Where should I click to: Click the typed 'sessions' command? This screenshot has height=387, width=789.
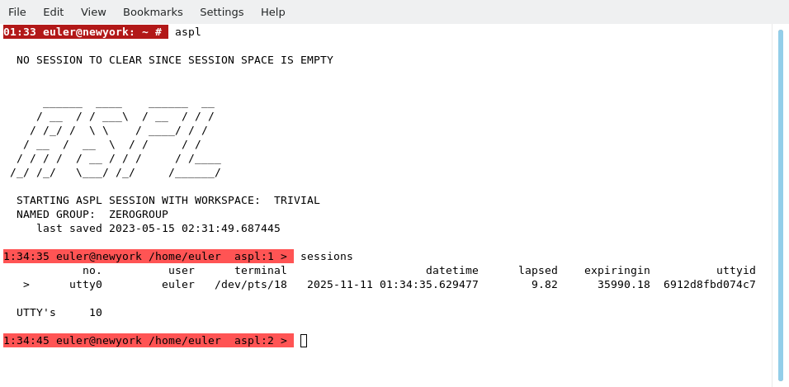tap(327, 257)
